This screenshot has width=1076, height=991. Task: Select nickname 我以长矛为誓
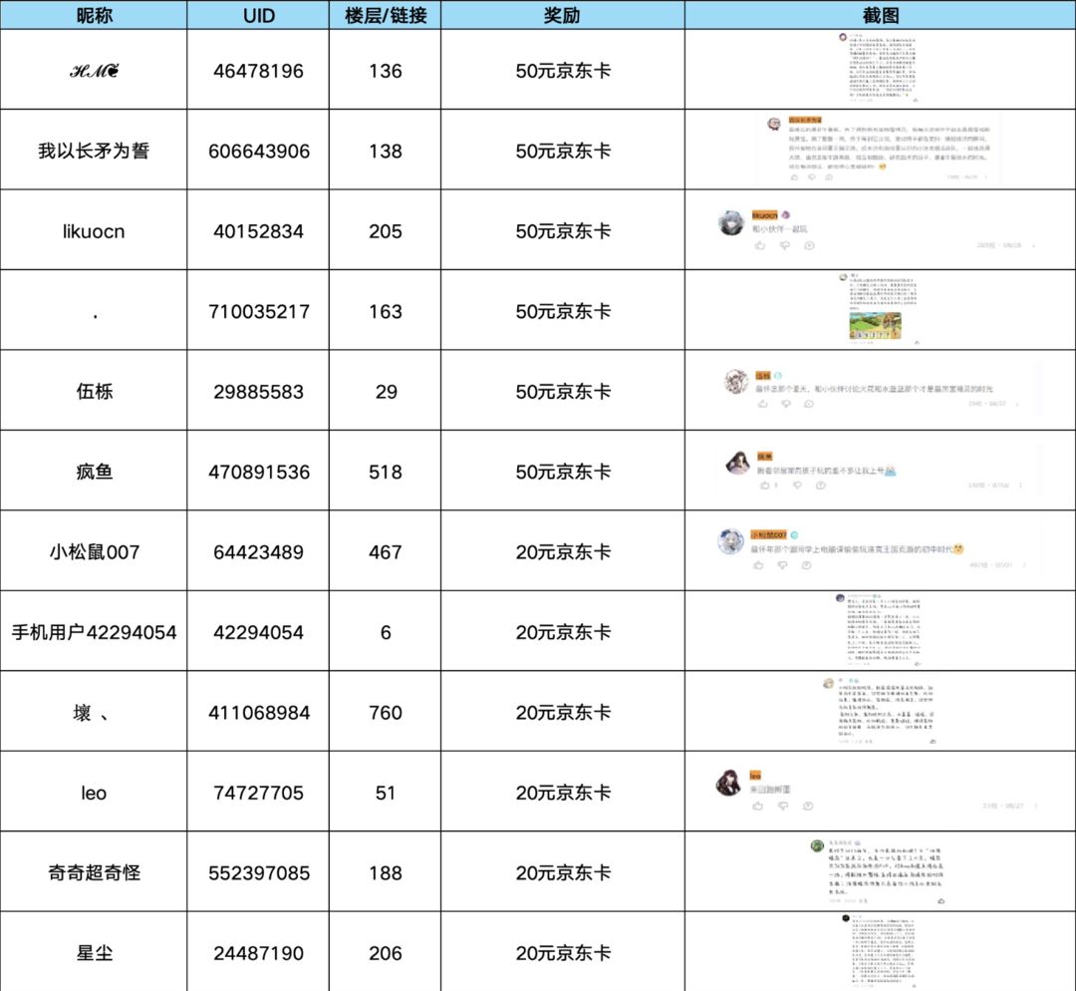click(x=94, y=151)
